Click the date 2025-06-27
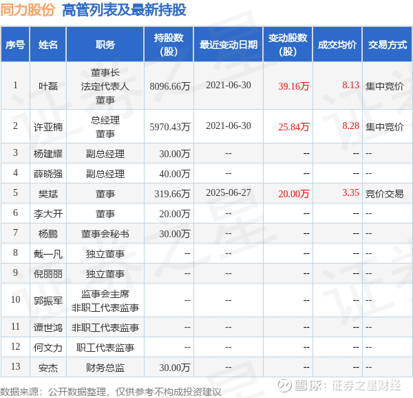 click(229, 192)
